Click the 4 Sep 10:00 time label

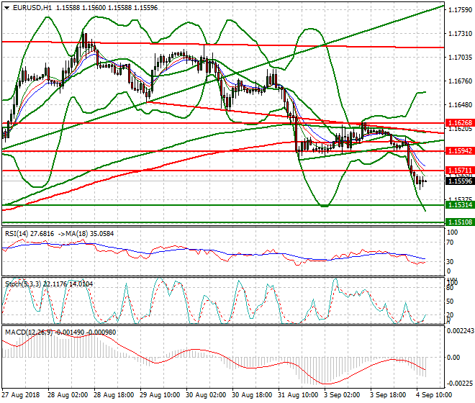(434, 395)
